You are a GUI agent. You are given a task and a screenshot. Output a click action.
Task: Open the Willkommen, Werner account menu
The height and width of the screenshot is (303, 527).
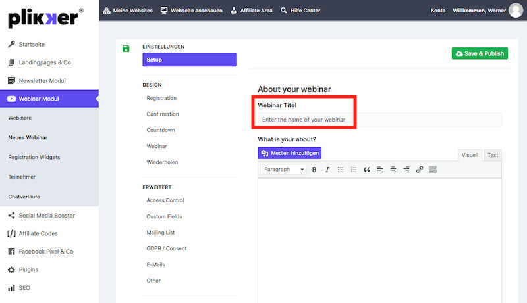coord(478,11)
